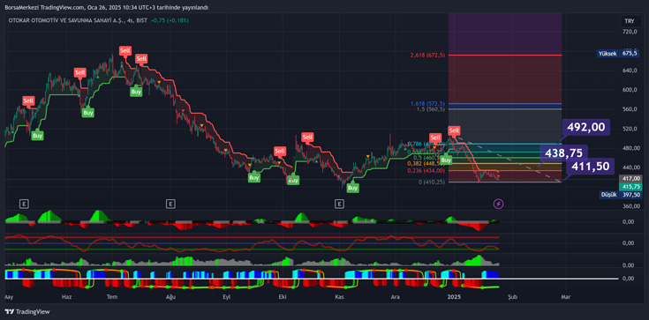The height and width of the screenshot is (320, 649).
Task: Click the Tem month axis label
Action: tap(112, 297)
